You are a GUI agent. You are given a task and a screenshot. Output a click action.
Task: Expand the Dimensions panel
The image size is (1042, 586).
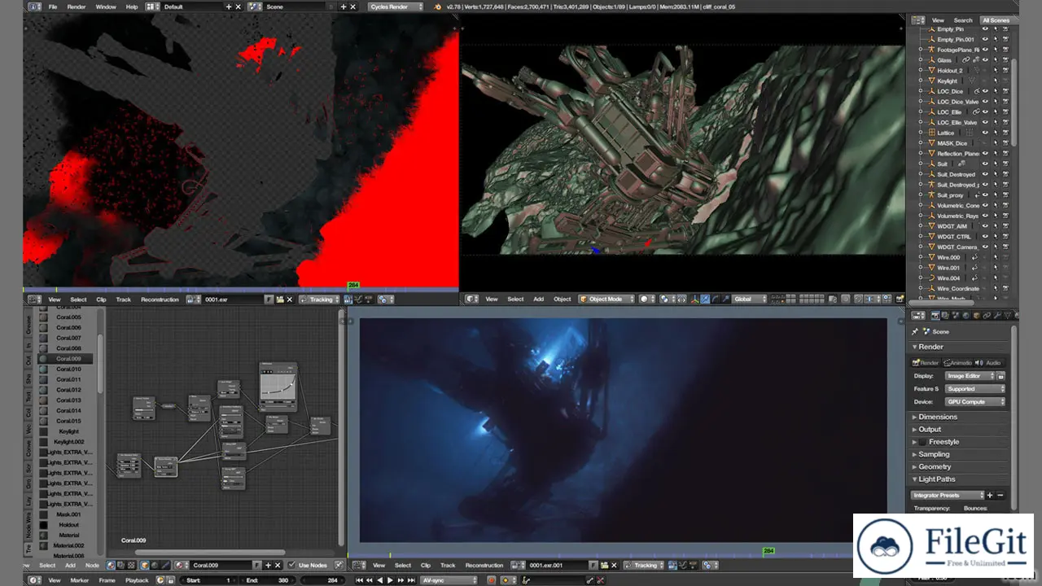coord(938,417)
